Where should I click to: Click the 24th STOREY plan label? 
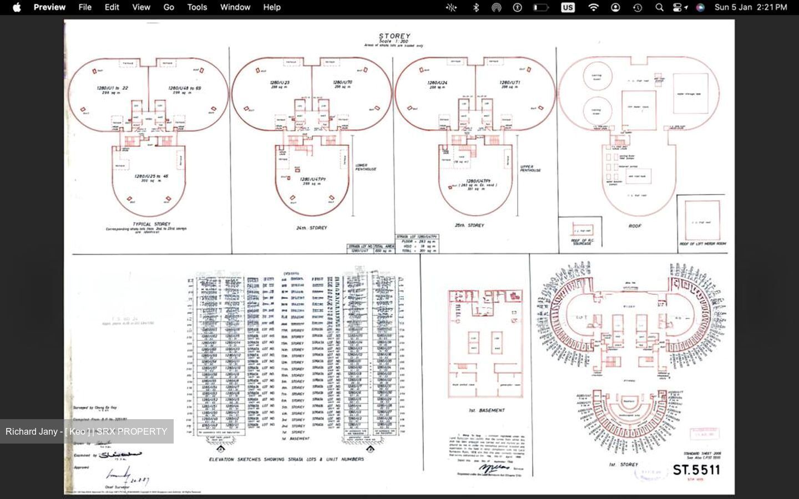(x=311, y=228)
